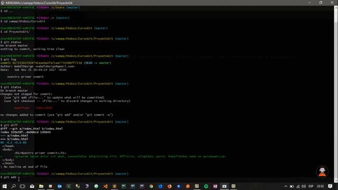Click the scrollbar up arrow
The width and height of the screenshot is (338, 190).
tap(336, 8)
